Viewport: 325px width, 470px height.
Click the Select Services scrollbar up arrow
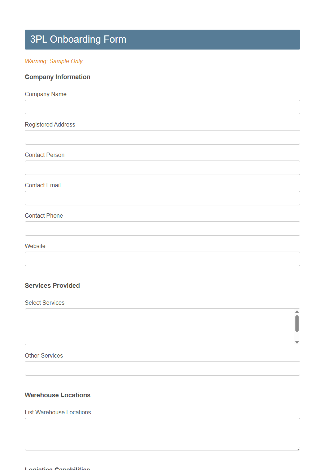point(297,311)
